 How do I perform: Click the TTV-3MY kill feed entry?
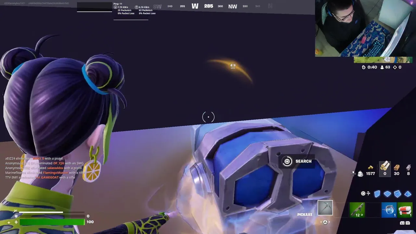pos(40,177)
